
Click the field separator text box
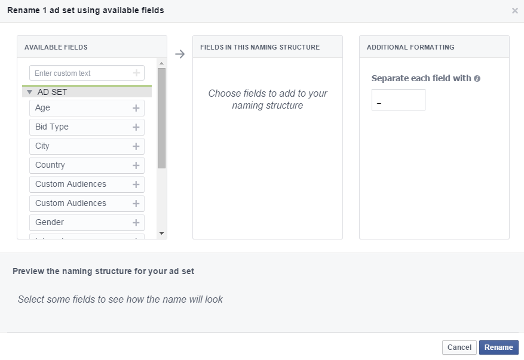(x=398, y=100)
